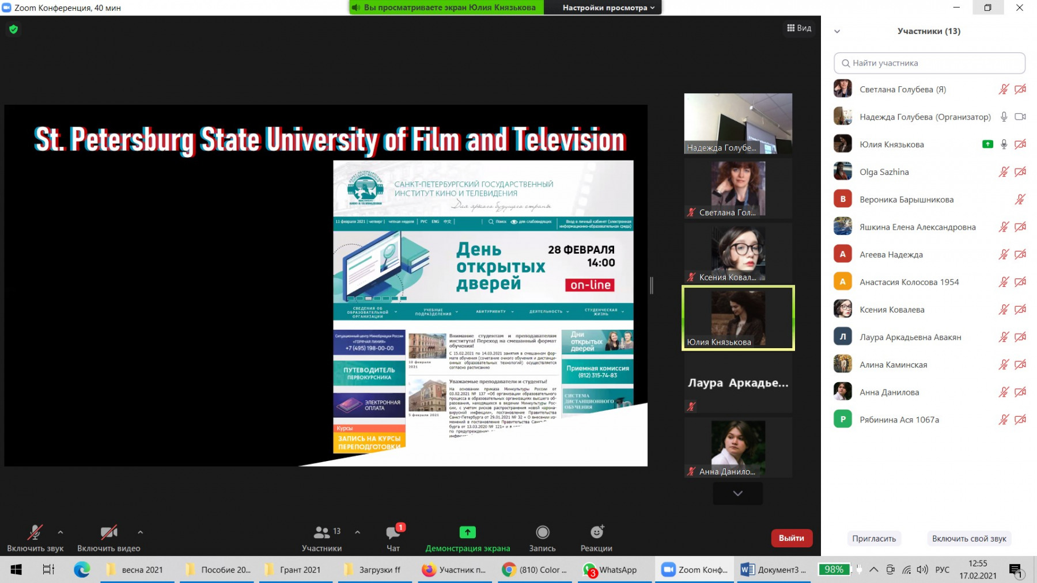
Task: Click the green encryption shield icon
Action: pos(14,29)
